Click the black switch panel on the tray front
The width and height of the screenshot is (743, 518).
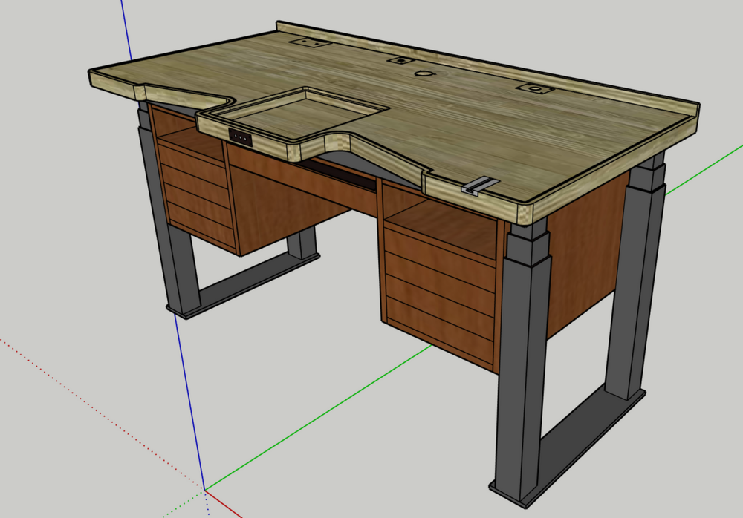[240, 137]
